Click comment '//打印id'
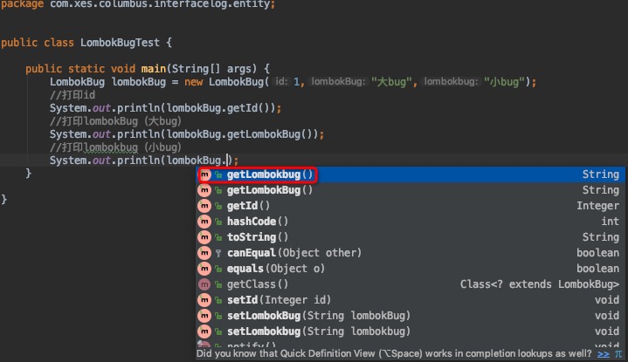The height and width of the screenshot is (362, 628). (72, 95)
